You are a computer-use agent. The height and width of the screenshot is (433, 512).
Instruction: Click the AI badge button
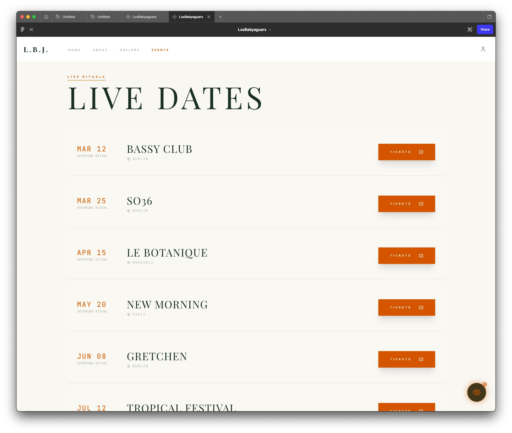pos(31,29)
